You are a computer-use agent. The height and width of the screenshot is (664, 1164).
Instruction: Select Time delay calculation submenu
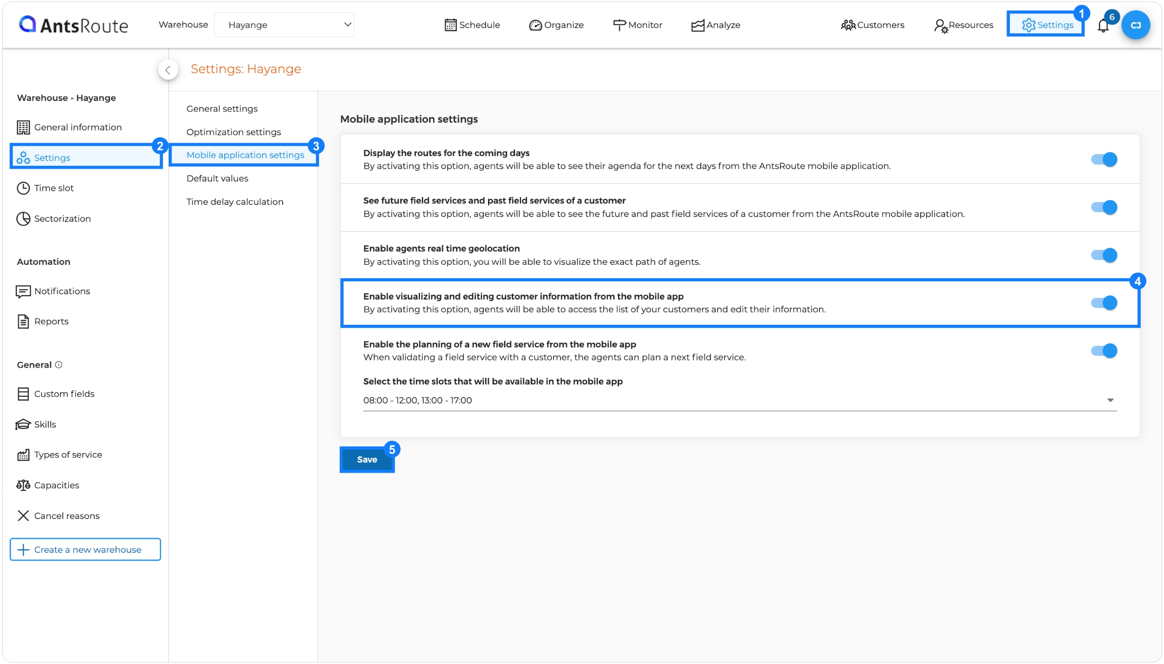click(x=235, y=202)
